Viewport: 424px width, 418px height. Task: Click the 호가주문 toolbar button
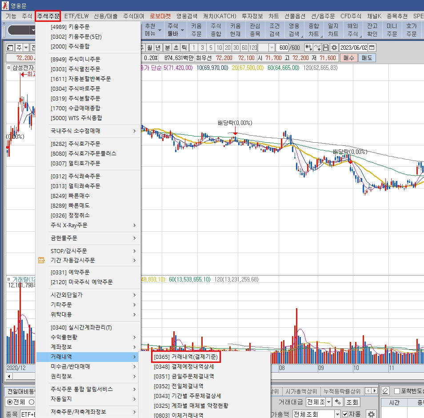[412, 30]
